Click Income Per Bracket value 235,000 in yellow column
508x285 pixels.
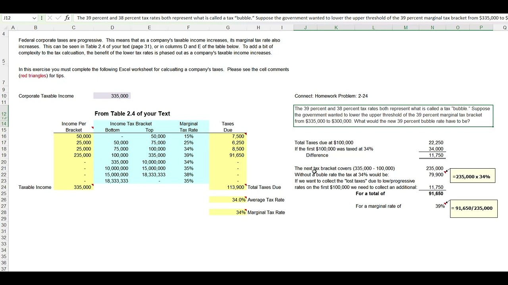click(73, 155)
